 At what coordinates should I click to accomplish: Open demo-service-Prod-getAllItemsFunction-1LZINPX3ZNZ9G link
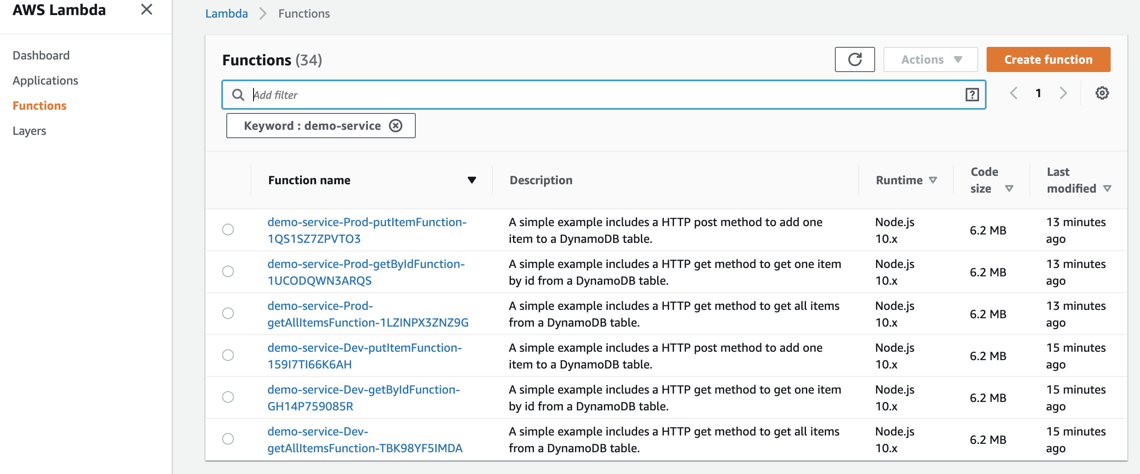coord(368,314)
